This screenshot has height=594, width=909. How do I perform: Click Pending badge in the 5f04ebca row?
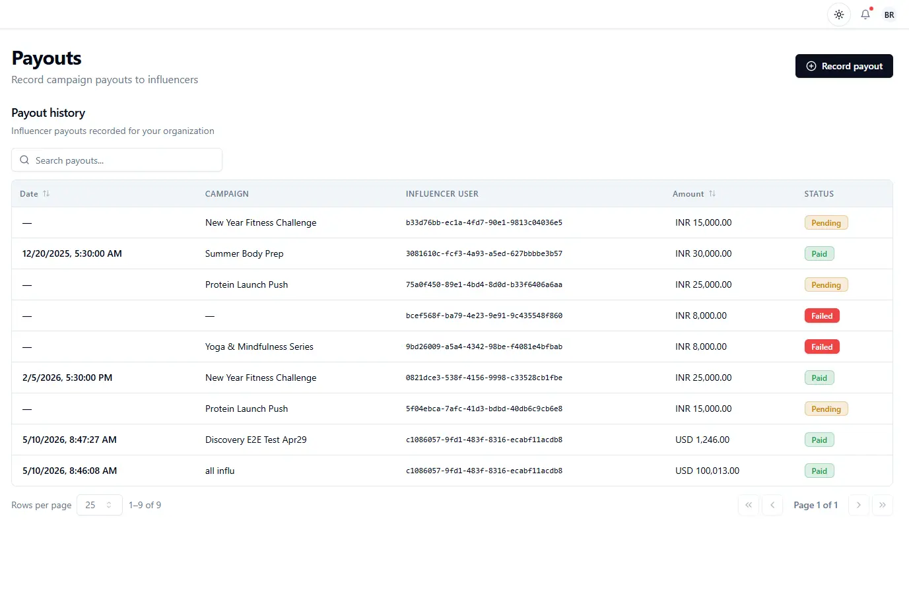tap(826, 409)
